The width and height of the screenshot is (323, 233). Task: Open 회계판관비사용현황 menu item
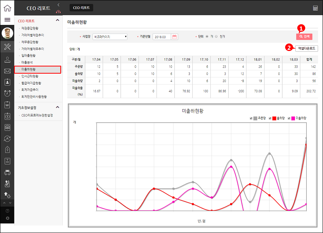pyautogui.click(x=34, y=97)
